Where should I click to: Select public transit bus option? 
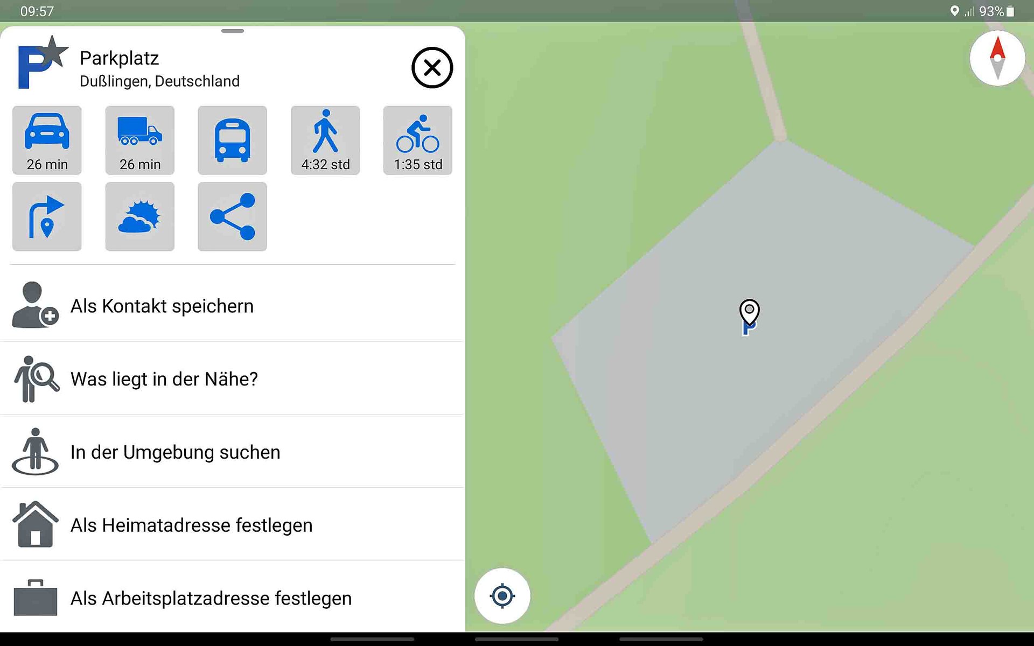(x=232, y=140)
